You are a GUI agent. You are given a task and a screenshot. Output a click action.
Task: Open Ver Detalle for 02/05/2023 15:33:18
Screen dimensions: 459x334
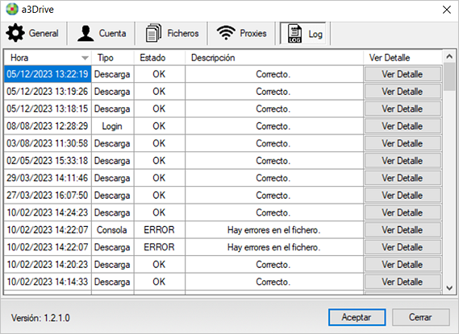pyautogui.click(x=403, y=161)
